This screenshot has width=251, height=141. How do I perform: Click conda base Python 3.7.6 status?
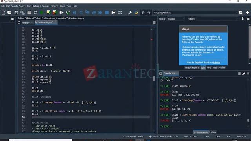(x=164, y=137)
